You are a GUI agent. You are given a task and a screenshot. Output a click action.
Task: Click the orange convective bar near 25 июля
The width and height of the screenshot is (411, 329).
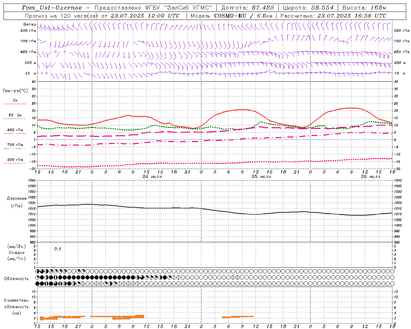[238, 317]
